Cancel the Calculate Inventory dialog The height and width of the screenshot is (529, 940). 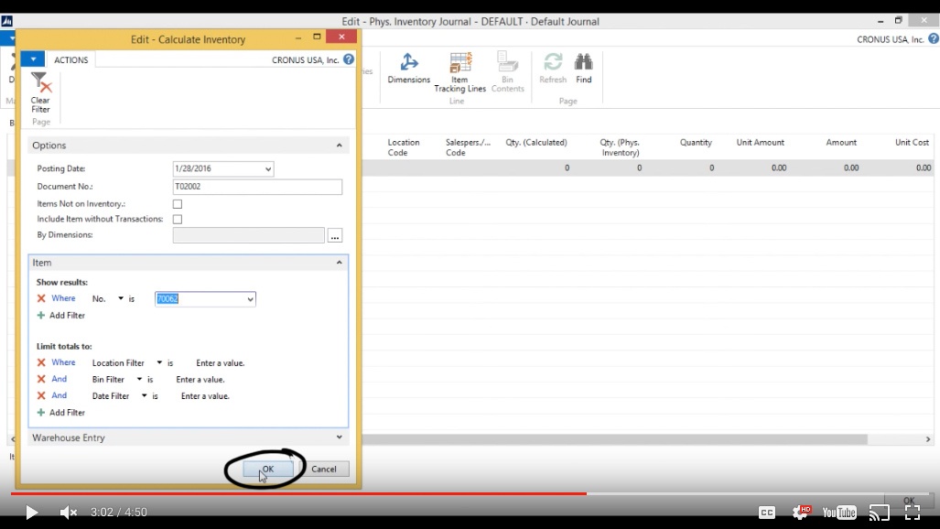coord(324,469)
